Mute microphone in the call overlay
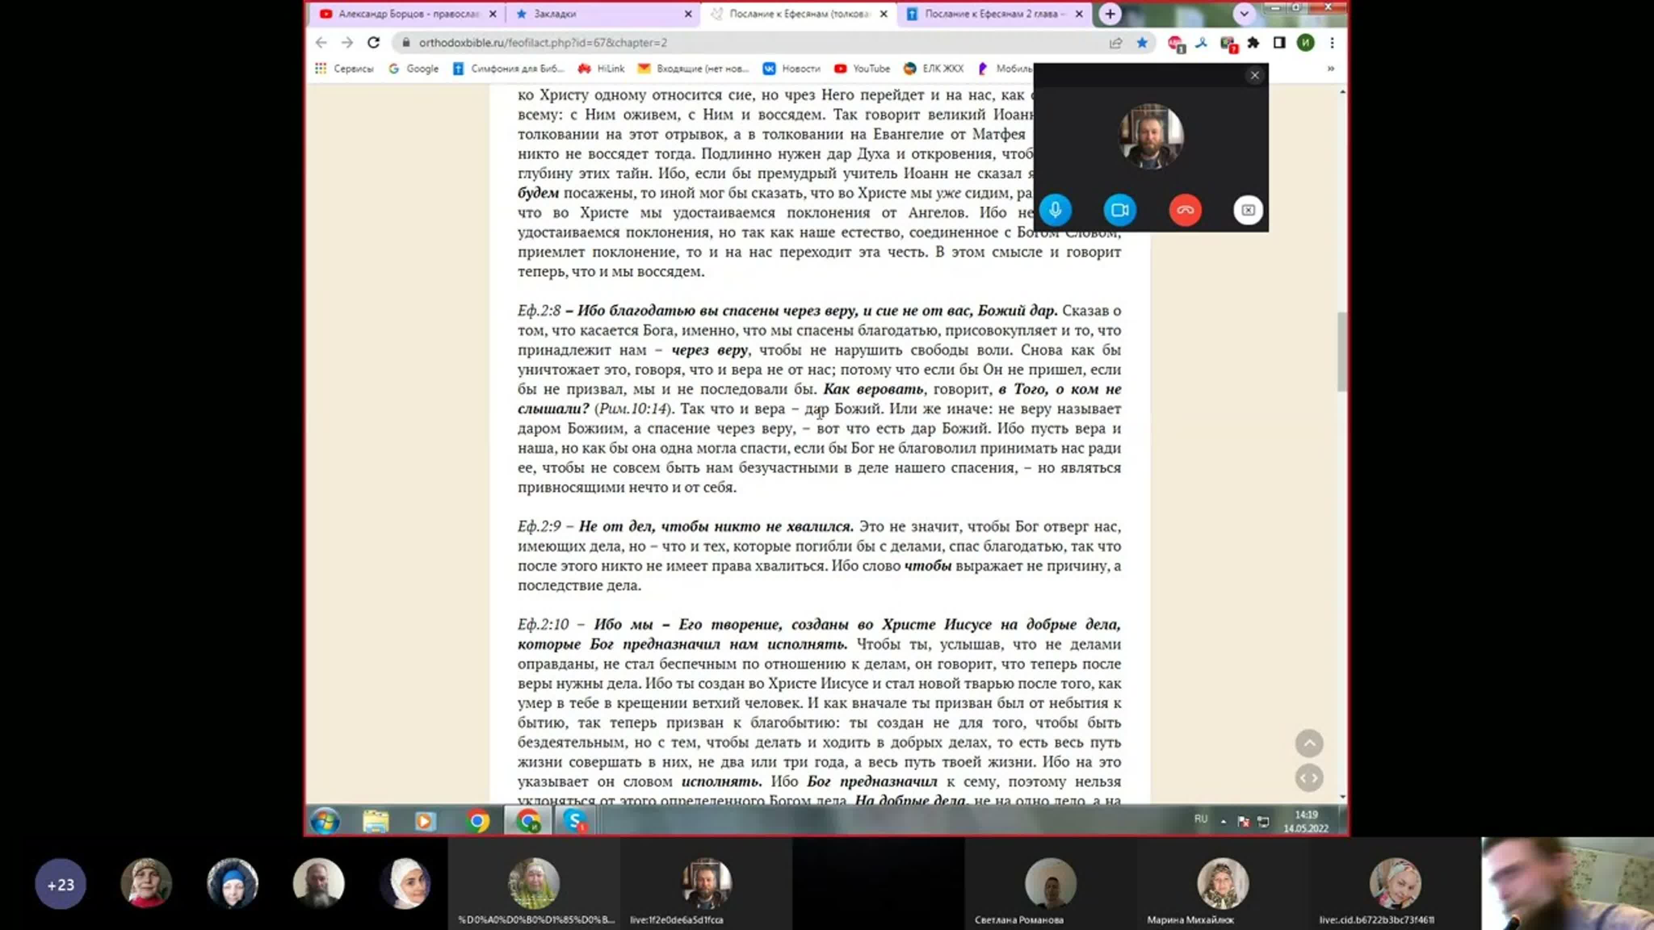The width and height of the screenshot is (1654, 930). point(1055,210)
